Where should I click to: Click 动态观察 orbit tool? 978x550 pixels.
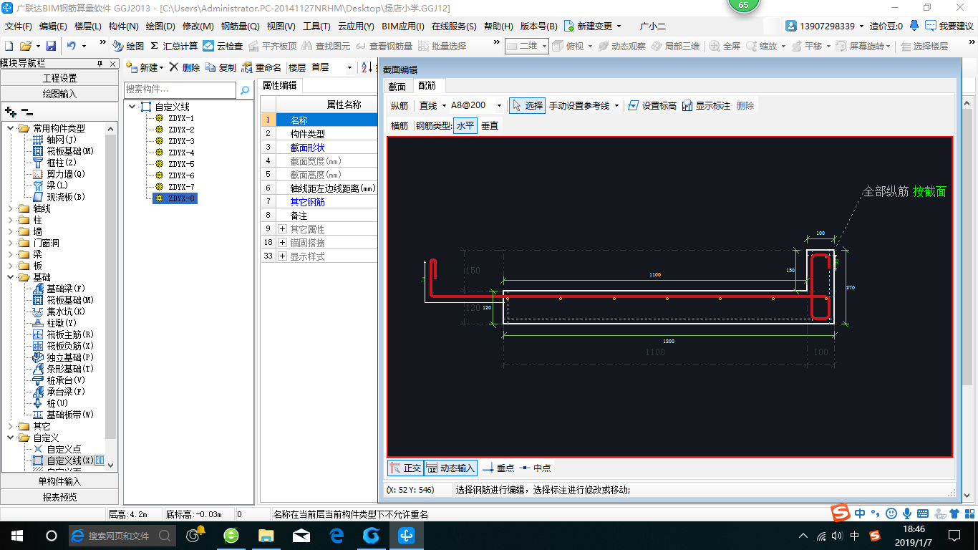pyautogui.click(x=622, y=46)
